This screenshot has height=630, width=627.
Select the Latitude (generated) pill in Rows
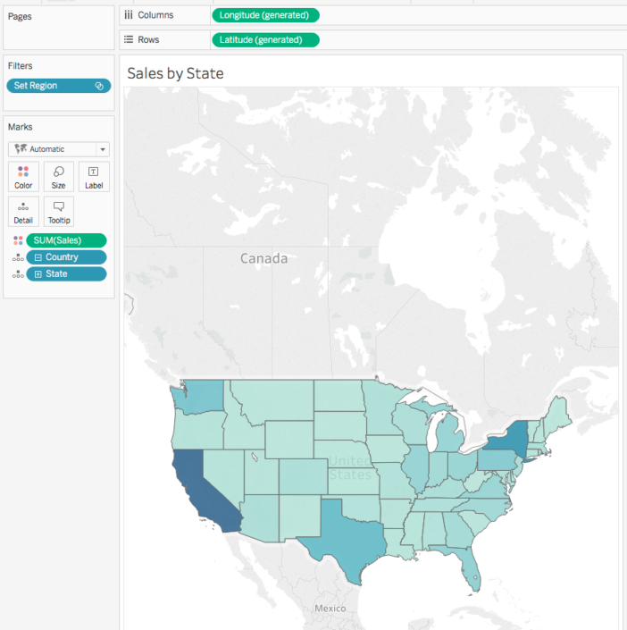[x=264, y=40]
